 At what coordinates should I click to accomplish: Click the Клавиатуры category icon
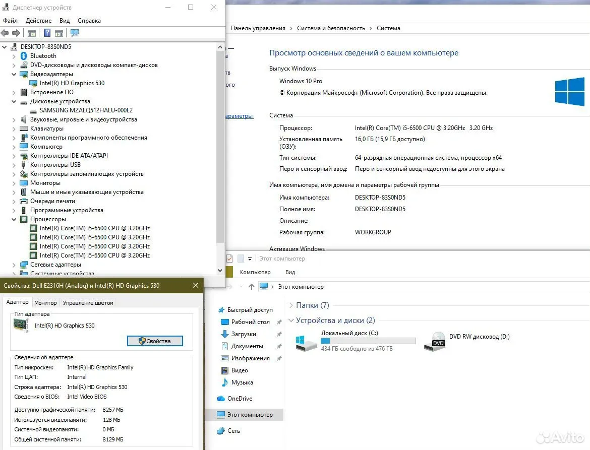(24, 128)
